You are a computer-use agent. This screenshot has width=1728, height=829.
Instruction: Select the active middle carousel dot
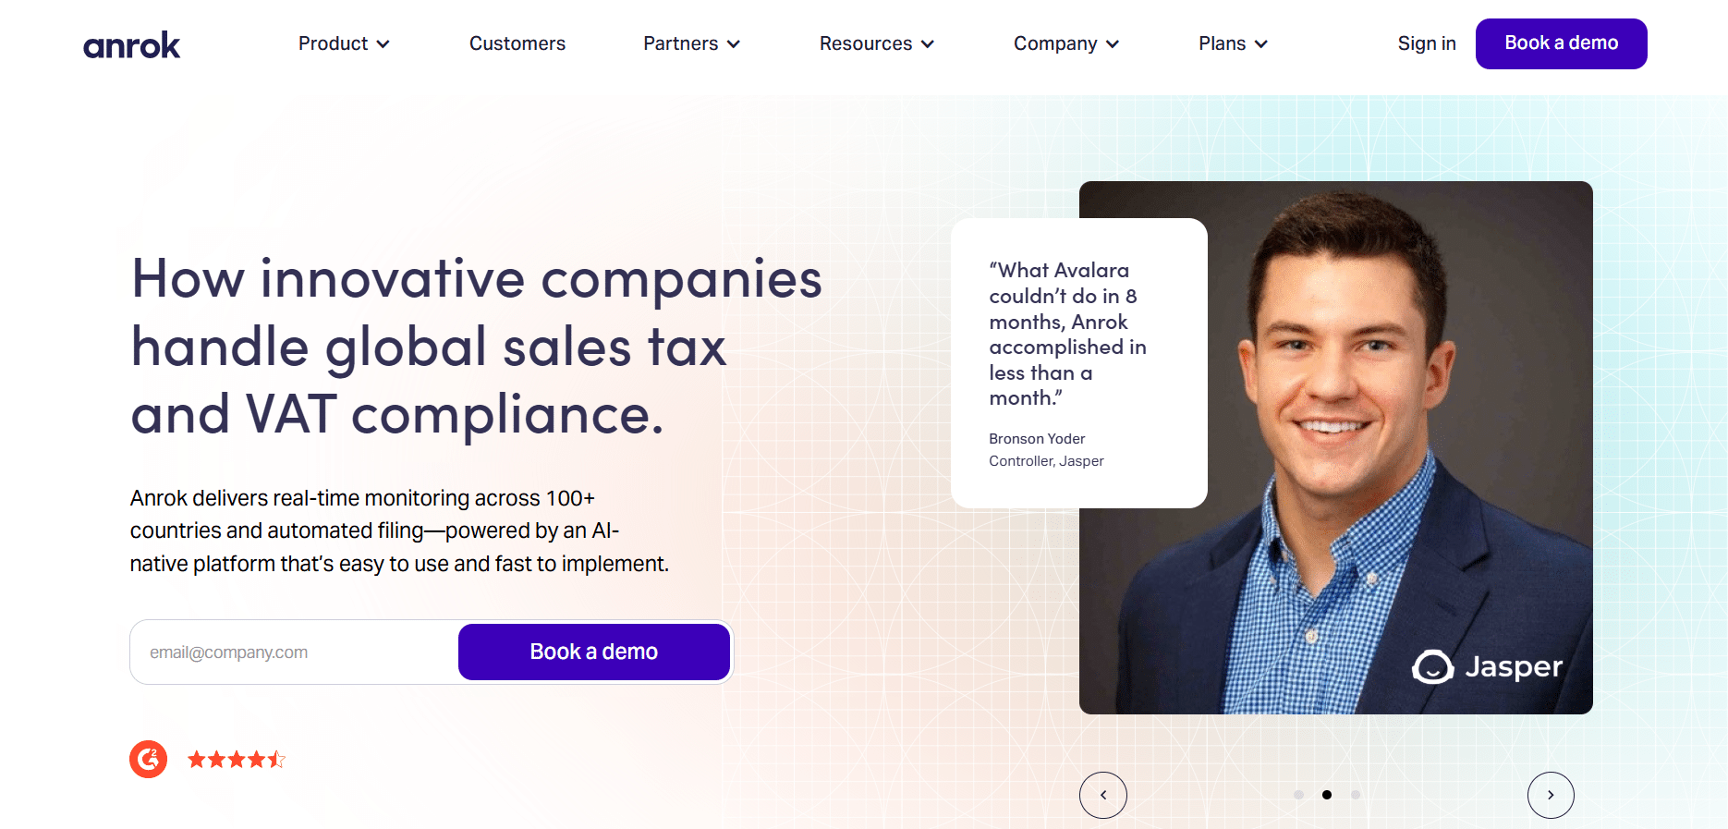tap(1327, 795)
